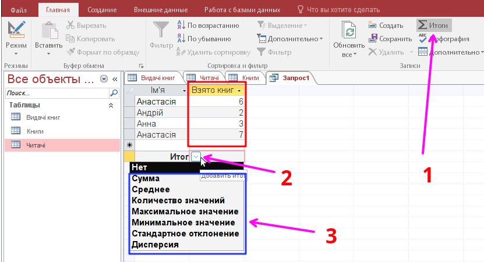This screenshot has width=484, height=262.
Task: Choose Дисперсия option
Action: tap(186, 245)
